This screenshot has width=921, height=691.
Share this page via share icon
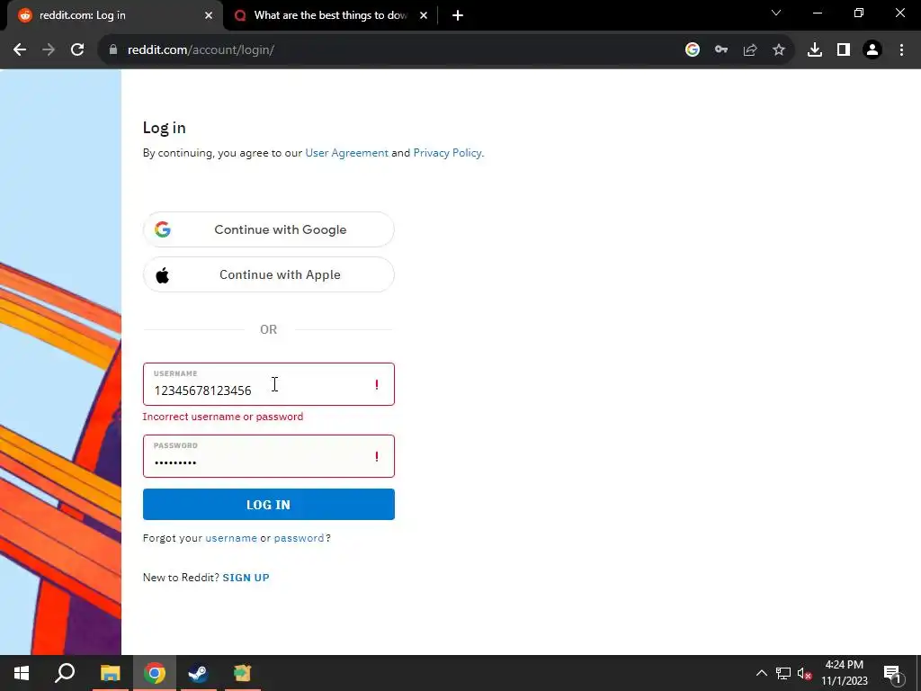[750, 50]
